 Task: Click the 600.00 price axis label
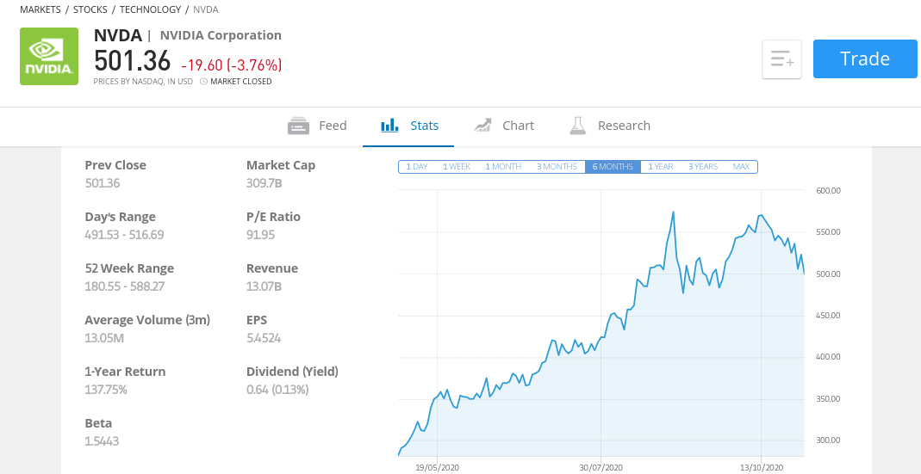click(828, 191)
